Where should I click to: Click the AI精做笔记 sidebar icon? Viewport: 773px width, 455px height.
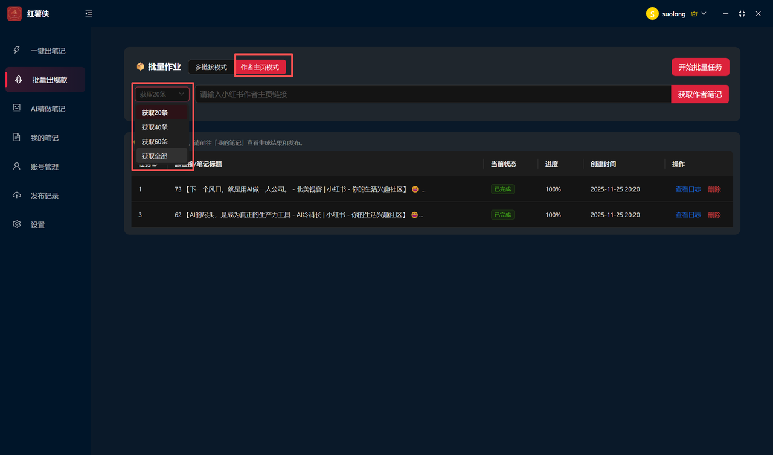pos(17,109)
